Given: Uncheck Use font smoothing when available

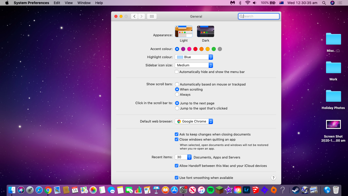Looking at the screenshot, I should click(x=177, y=178).
